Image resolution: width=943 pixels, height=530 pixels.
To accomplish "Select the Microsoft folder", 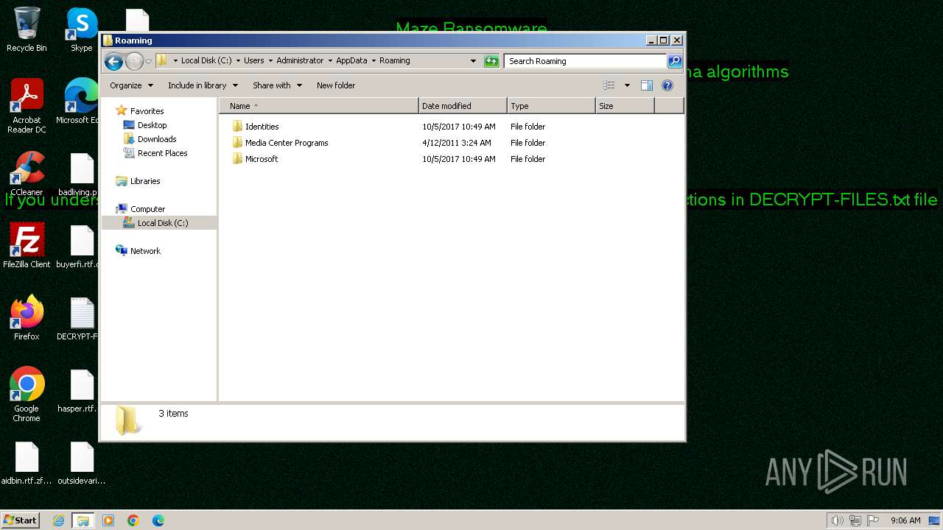I will tap(255, 159).
